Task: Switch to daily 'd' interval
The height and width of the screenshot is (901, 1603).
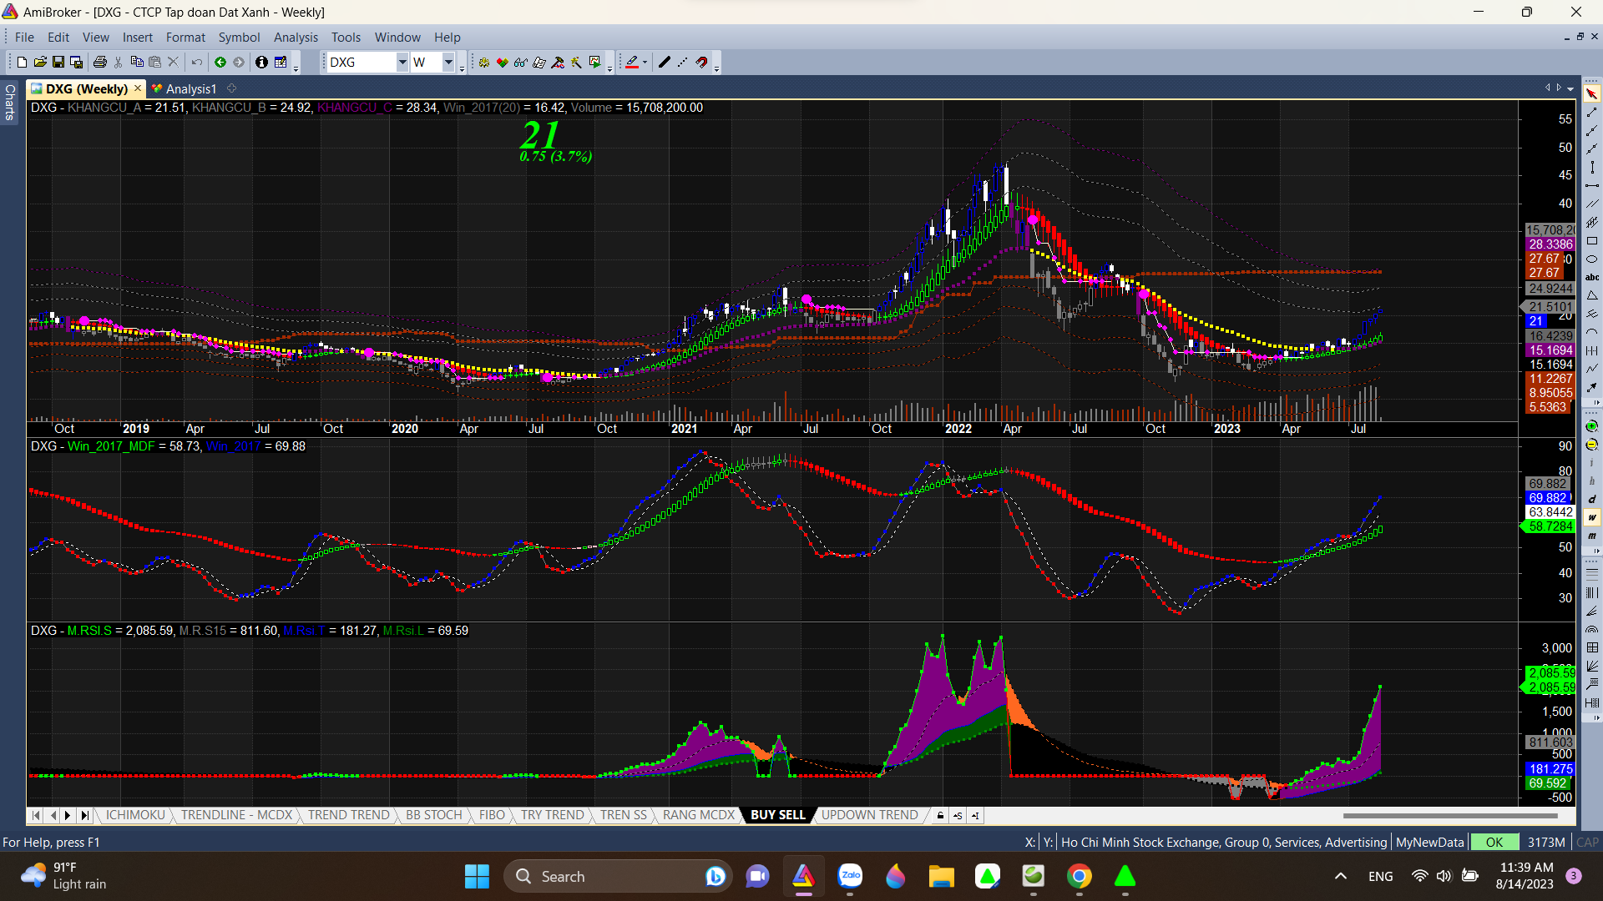Action: (x=1592, y=500)
